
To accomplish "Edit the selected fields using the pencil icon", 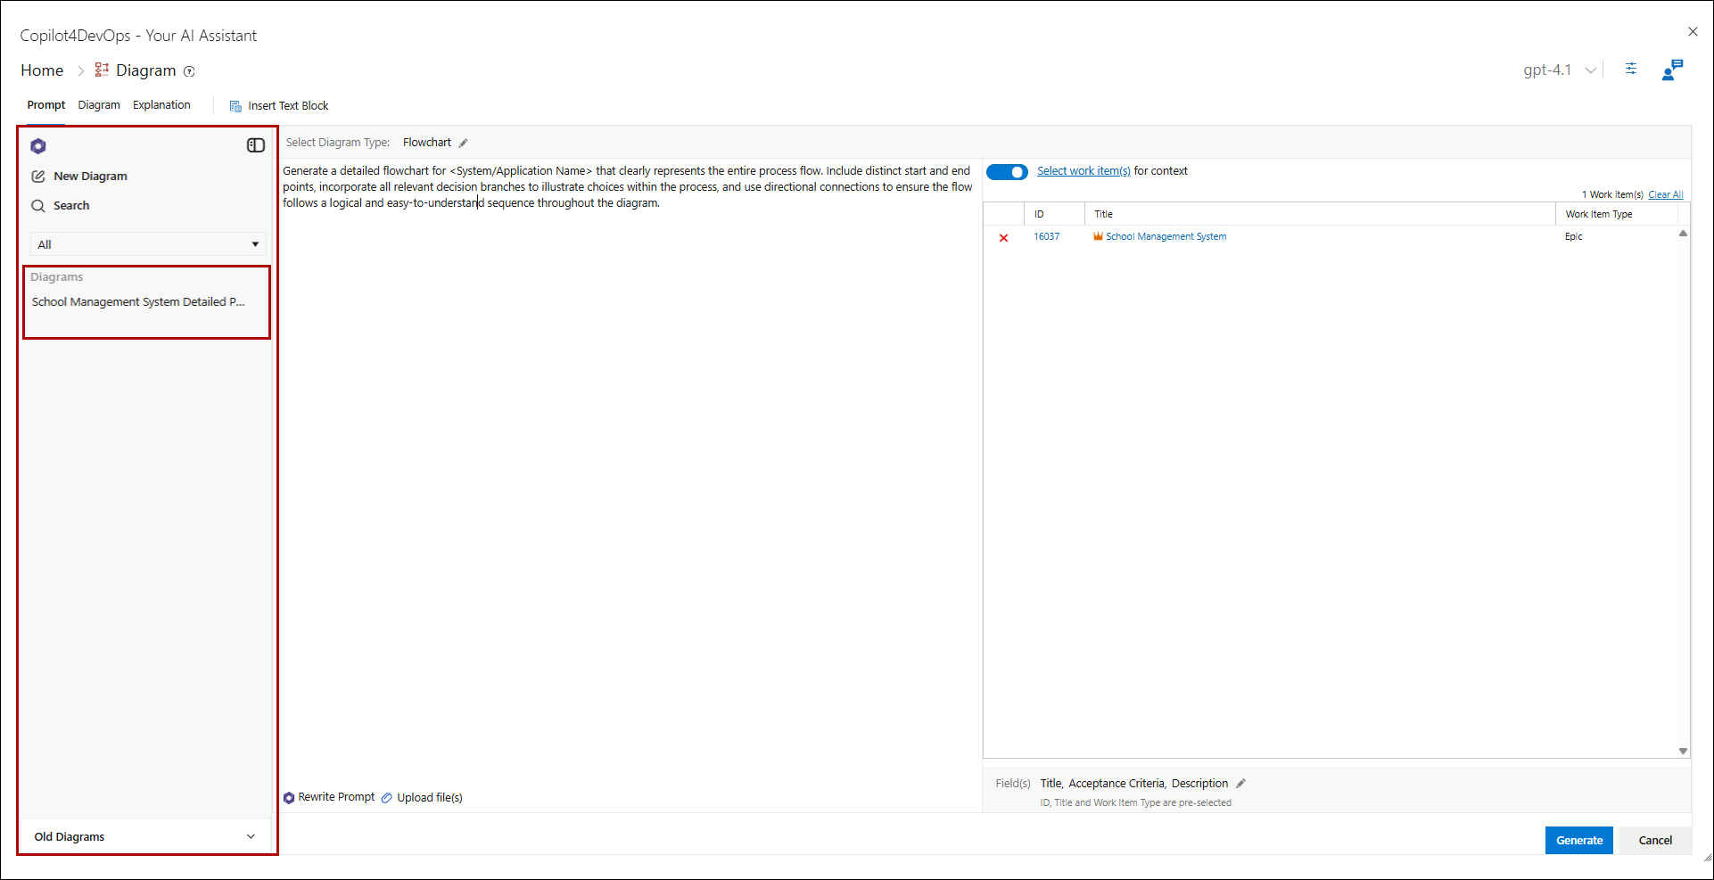I will coord(1240,784).
